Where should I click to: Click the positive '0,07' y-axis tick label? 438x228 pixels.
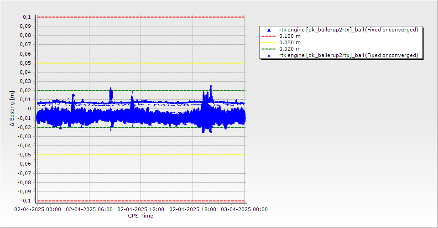pos(26,45)
